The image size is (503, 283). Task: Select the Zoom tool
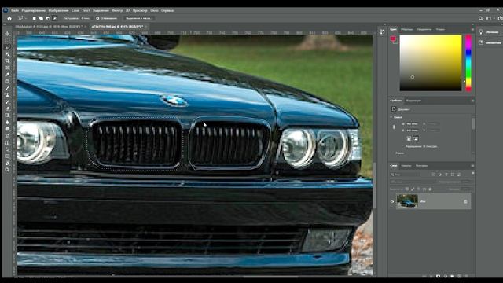[x=7, y=170]
